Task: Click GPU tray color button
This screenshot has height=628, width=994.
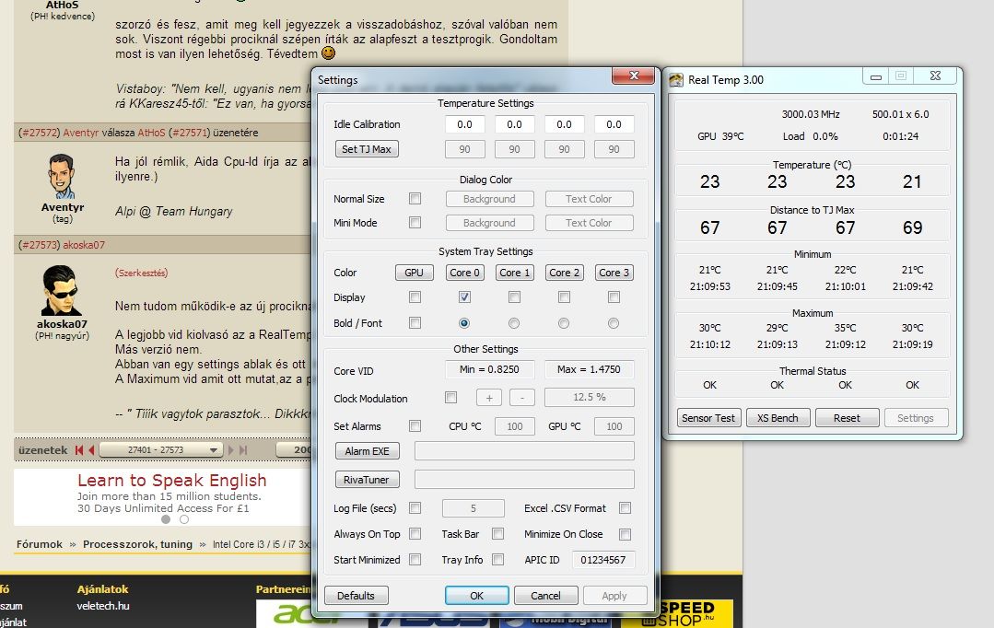Action: pos(414,273)
